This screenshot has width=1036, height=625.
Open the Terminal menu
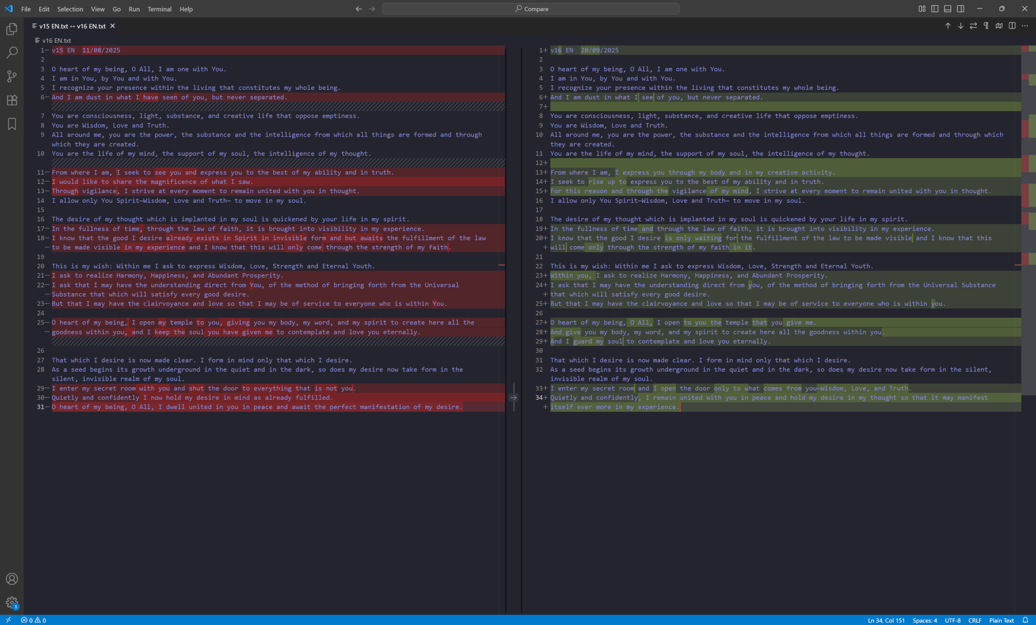(x=159, y=9)
